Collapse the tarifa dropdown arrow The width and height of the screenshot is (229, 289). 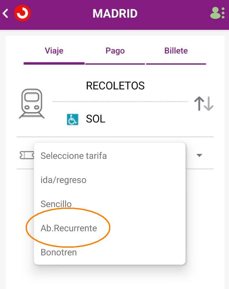click(x=199, y=155)
